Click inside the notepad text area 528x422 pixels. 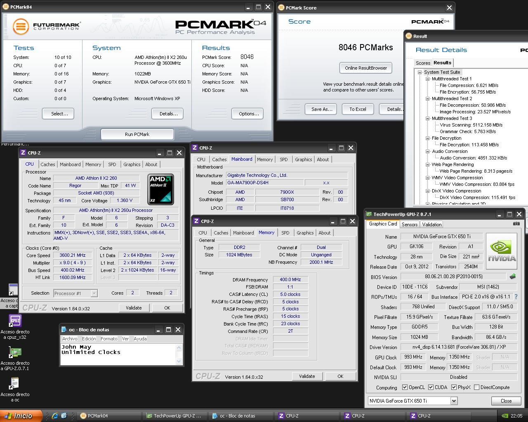tap(118, 354)
